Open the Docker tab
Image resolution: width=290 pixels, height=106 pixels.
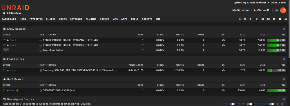pos(104,19)
